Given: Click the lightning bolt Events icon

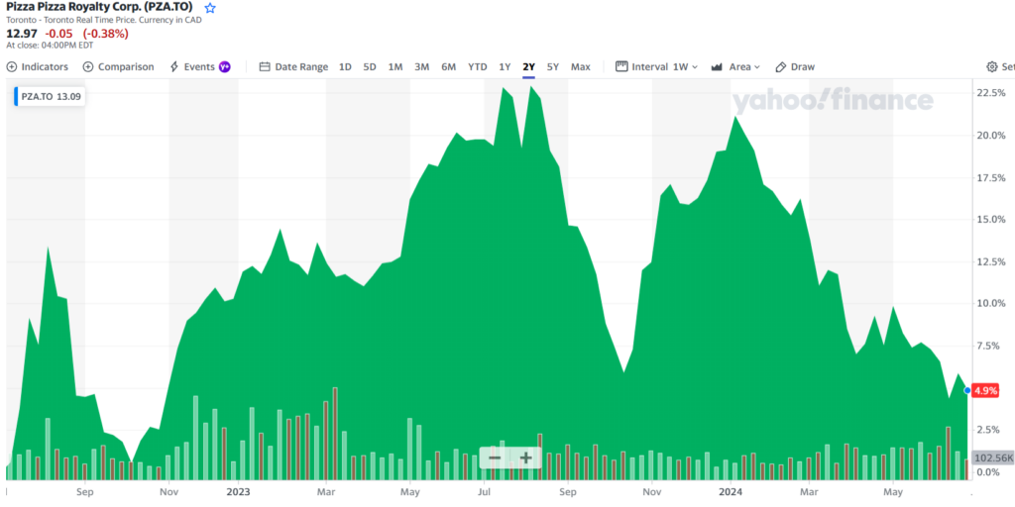Looking at the screenshot, I should pyautogui.click(x=175, y=66).
